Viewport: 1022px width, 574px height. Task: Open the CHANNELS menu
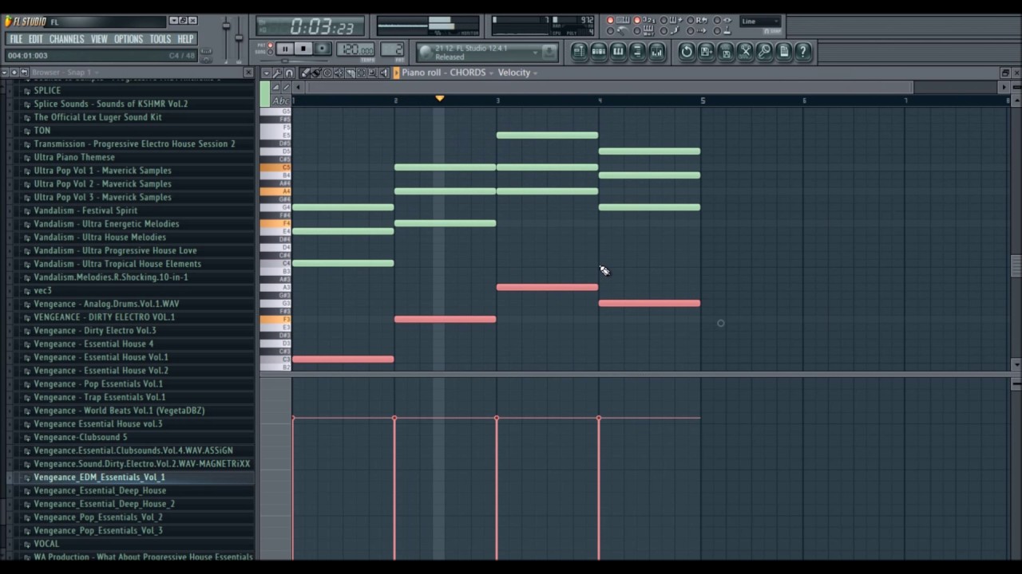pyautogui.click(x=66, y=39)
